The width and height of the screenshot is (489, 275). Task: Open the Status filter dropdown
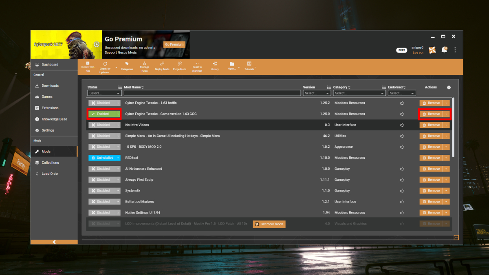click(104, 93)
